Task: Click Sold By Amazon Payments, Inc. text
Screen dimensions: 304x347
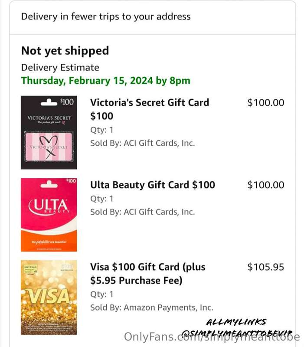Action: 151,308
